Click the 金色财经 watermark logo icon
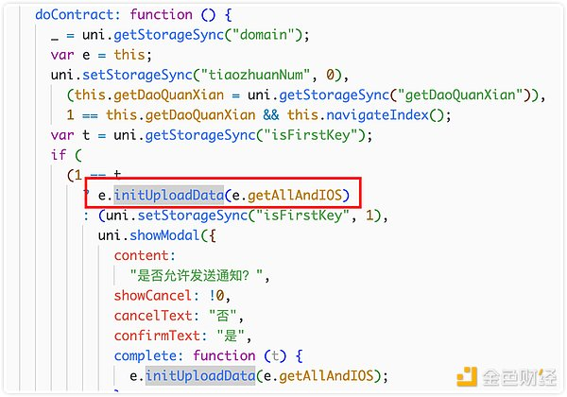The image size is (567, 397). (467, 376)
